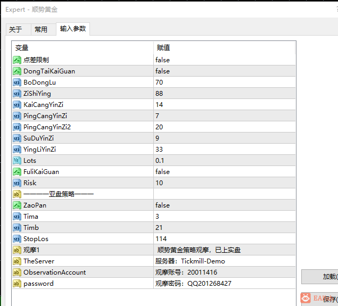
Task: Click the integer icon beside PingCangYinZi2
Action: pyautogui.click(x=17, y=127)
